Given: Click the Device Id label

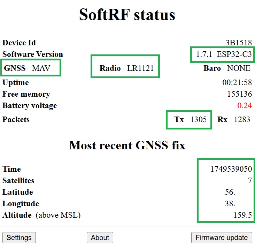Looking at the screenshot, I should click(19, 43).
